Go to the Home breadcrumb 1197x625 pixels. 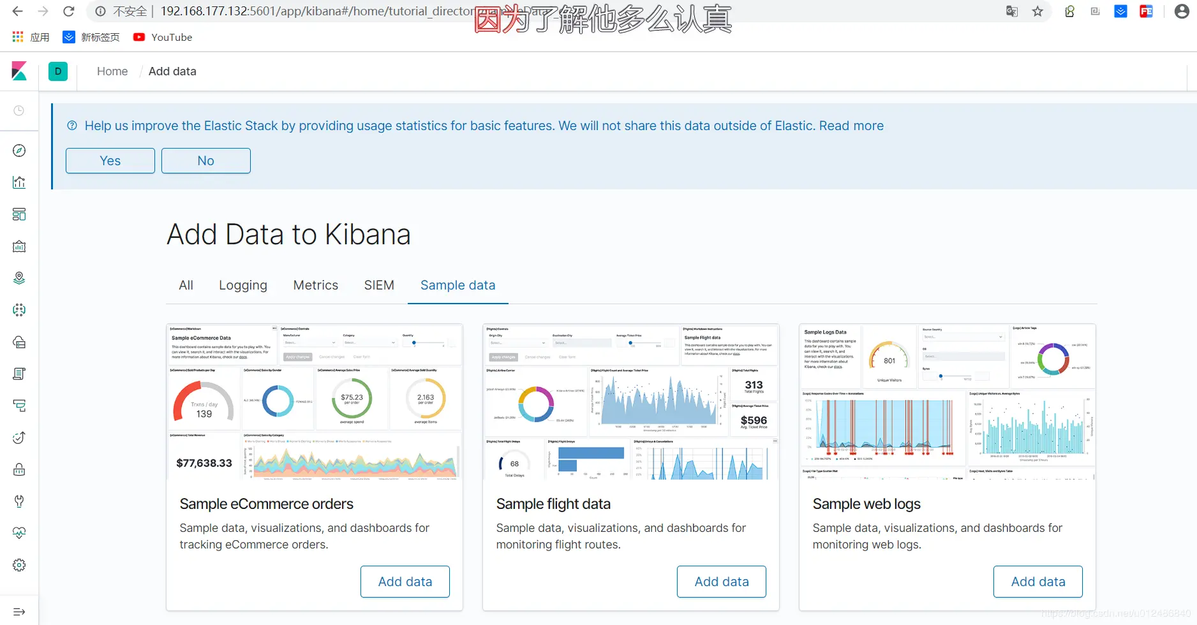(112, 71)
